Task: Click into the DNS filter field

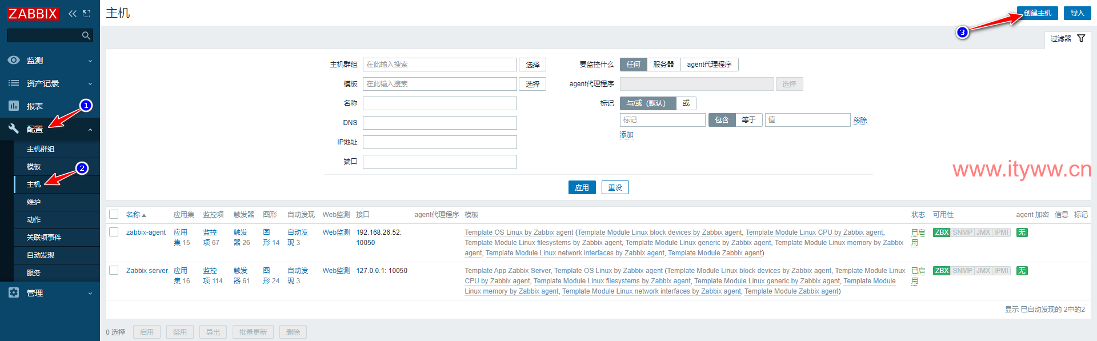Action: point(440,123)
